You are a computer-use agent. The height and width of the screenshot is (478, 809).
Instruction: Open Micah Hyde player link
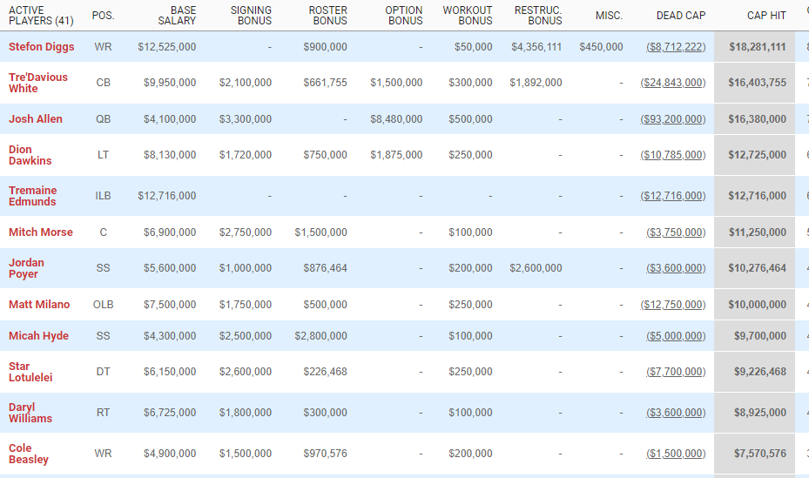(38, 336)
